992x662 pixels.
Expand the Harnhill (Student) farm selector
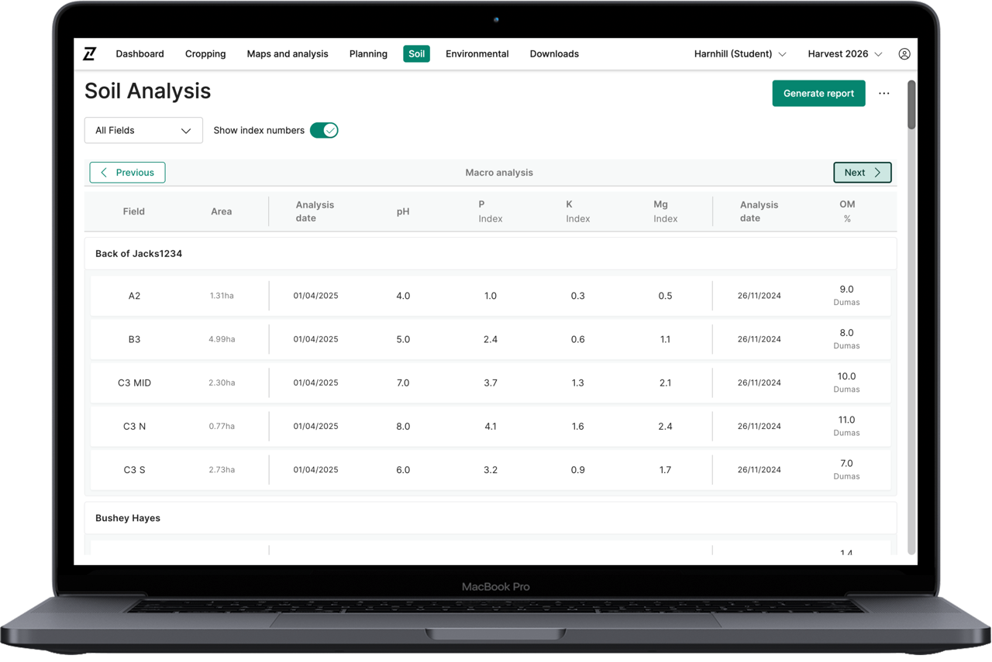740,54
